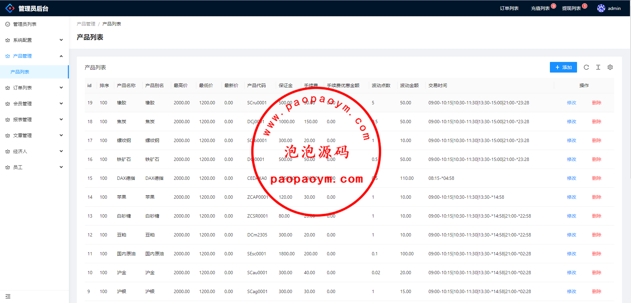Open 订单列表 in the top navigation
Viewport: 631px width, 303px height.
click(509, 8)
